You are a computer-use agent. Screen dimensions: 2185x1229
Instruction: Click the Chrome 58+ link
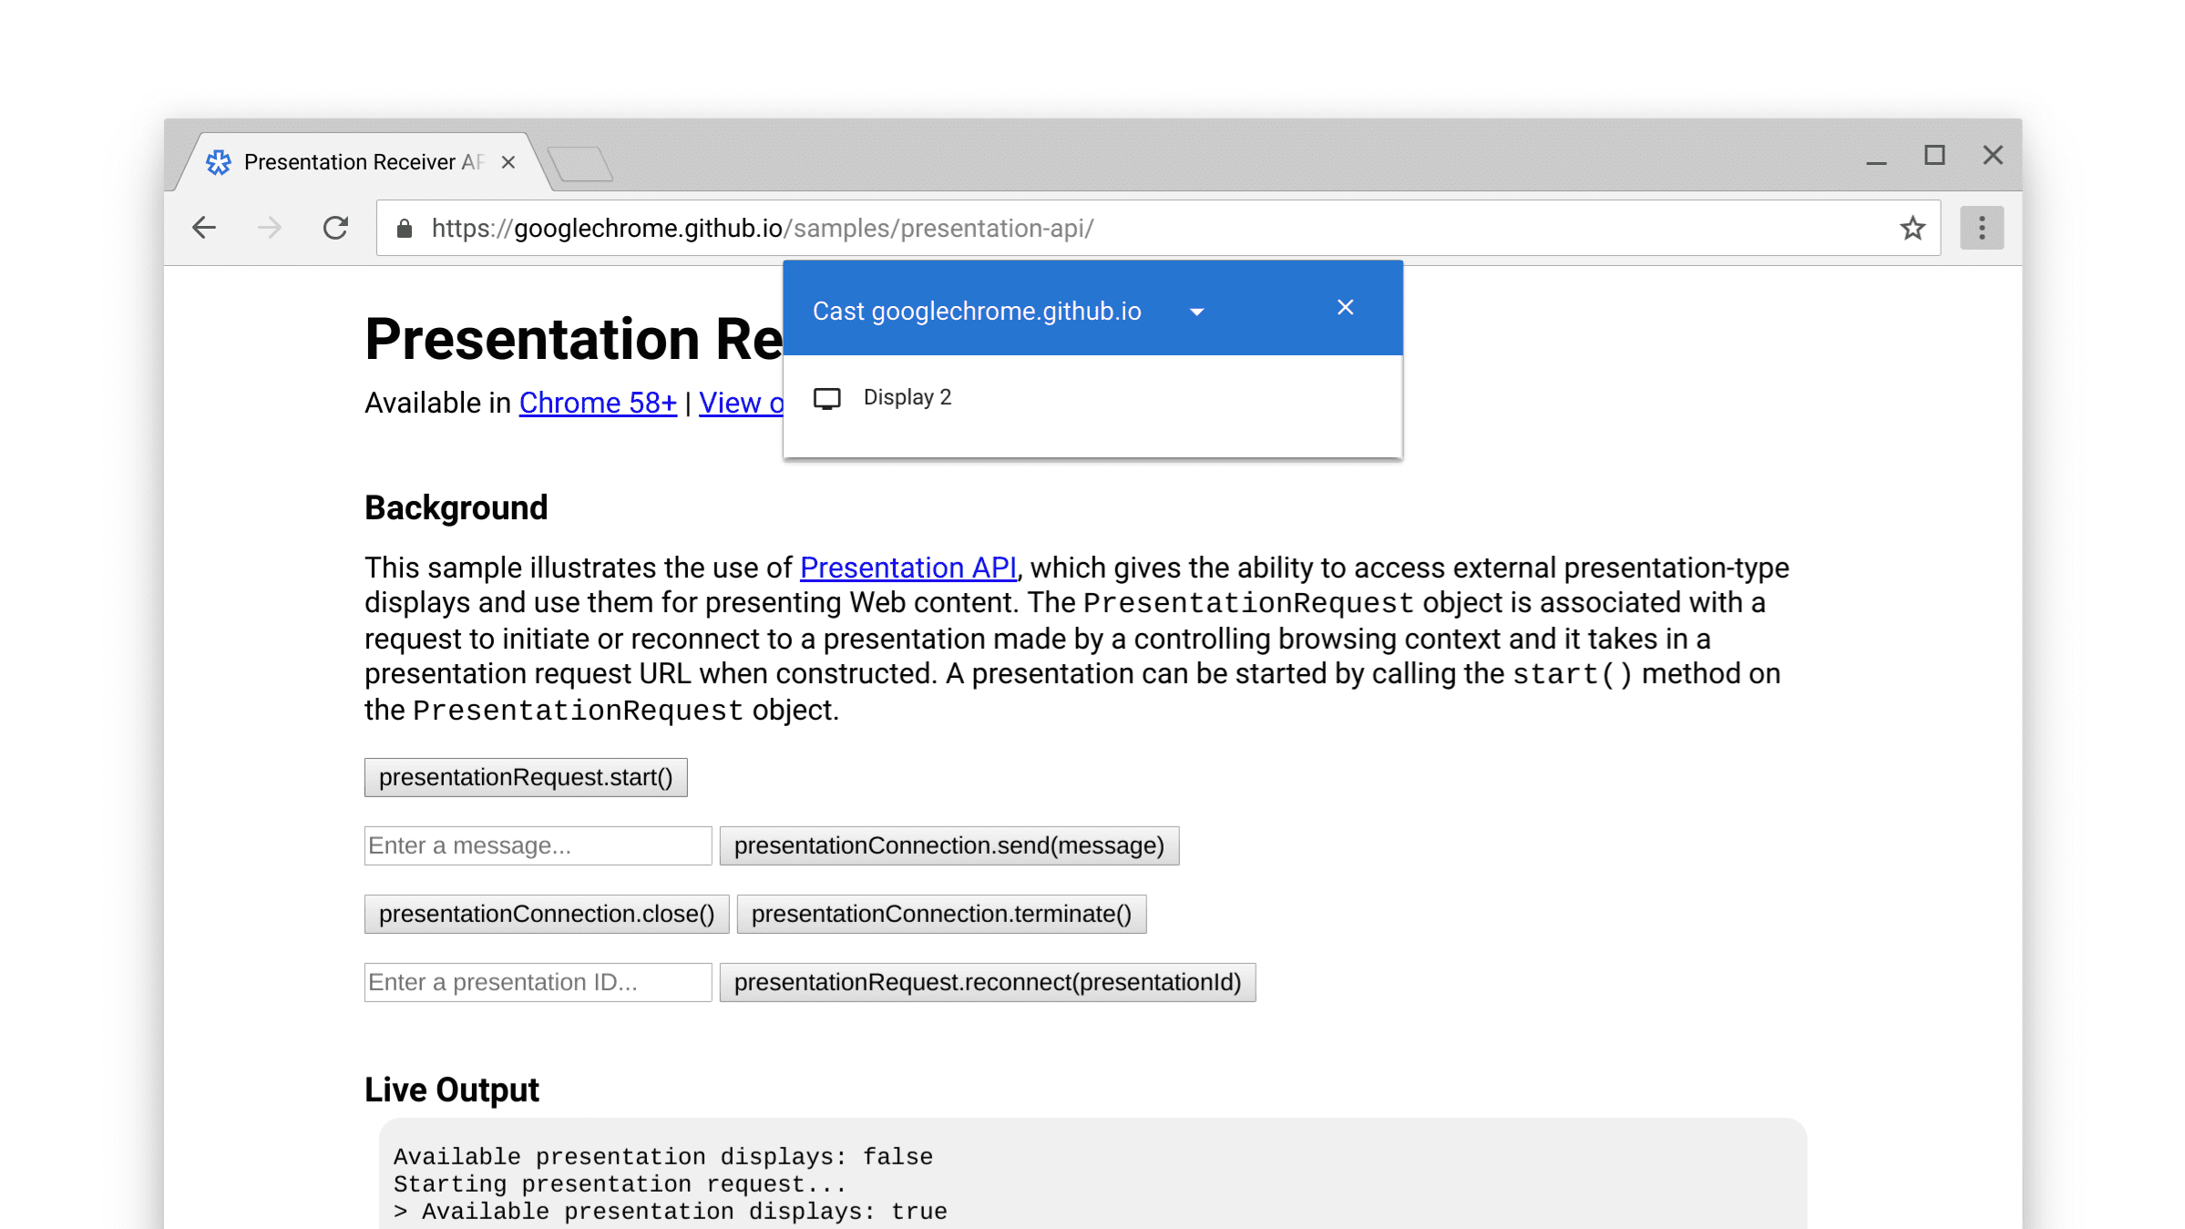tap(596, 401)
